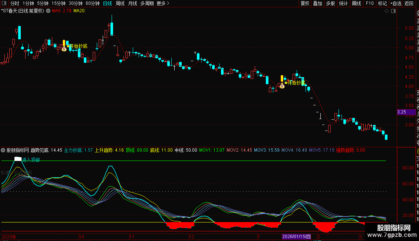This screenshot has height=241, width=419.
Task: Expand dropdown next to *ST春天 title
Action: 48,11
